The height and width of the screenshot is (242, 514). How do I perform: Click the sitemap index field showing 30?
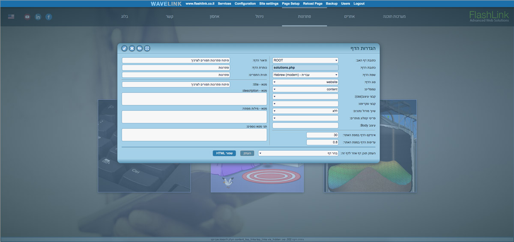(x=323, y=135)
